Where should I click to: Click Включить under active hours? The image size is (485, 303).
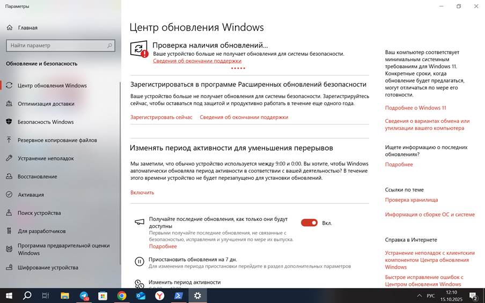coord(142,193)
